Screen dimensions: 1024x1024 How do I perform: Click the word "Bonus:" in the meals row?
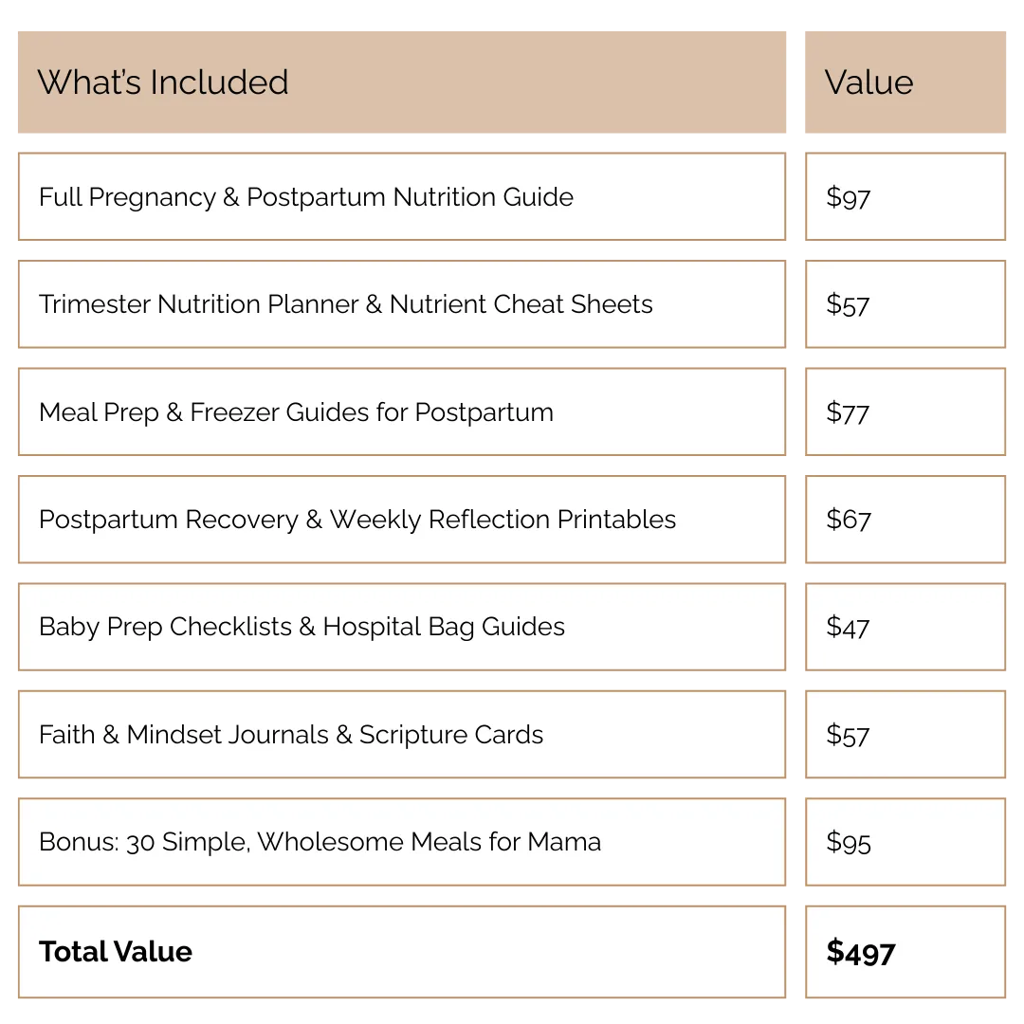[x=79, y=842]
